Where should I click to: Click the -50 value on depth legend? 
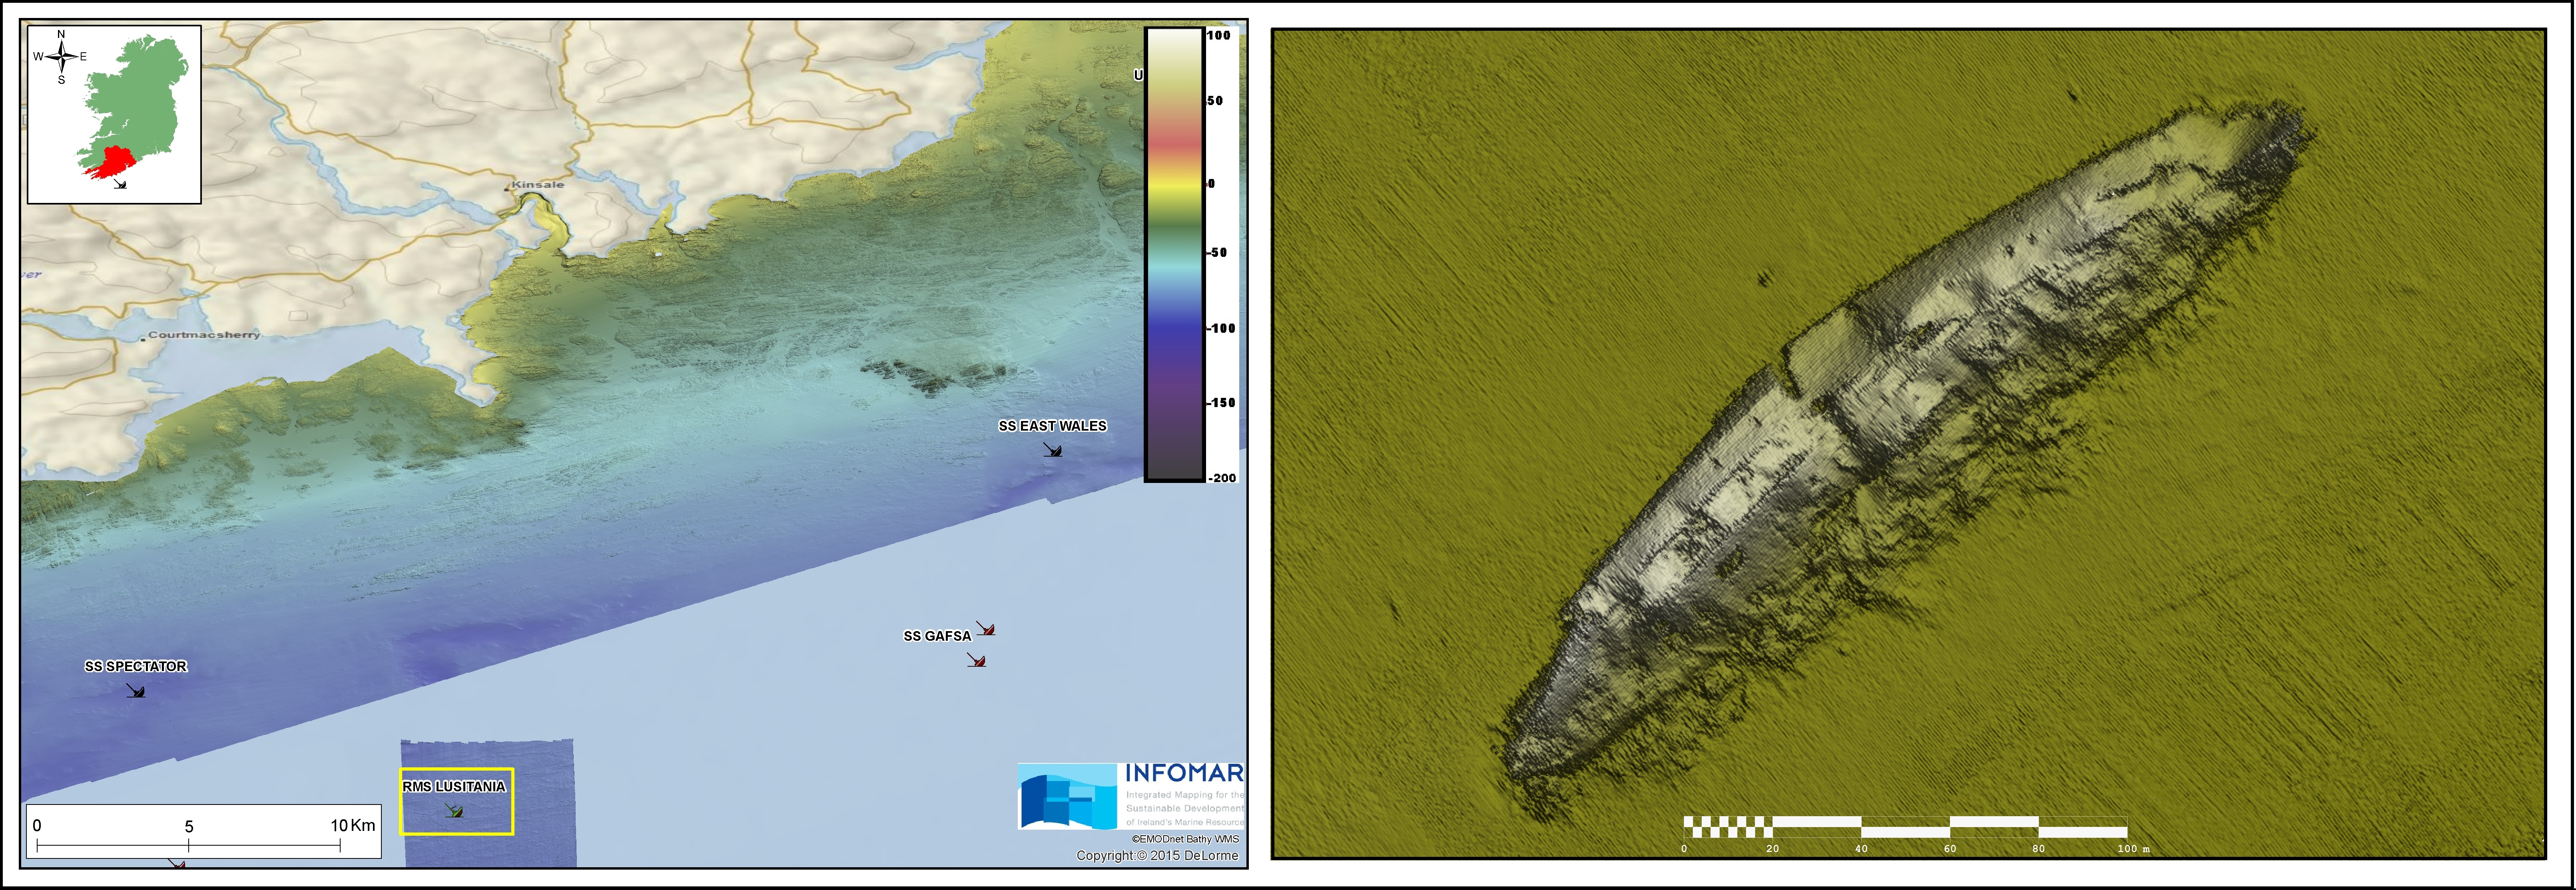click(1217, 253)
